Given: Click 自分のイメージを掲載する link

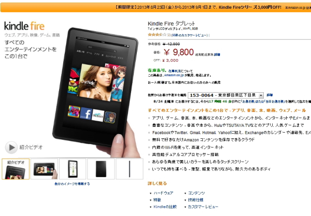Looking at the screenshot, I should [72, 184].
